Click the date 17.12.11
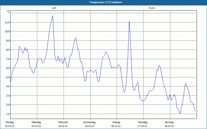207x129 pixels. [x=143, y=126]
